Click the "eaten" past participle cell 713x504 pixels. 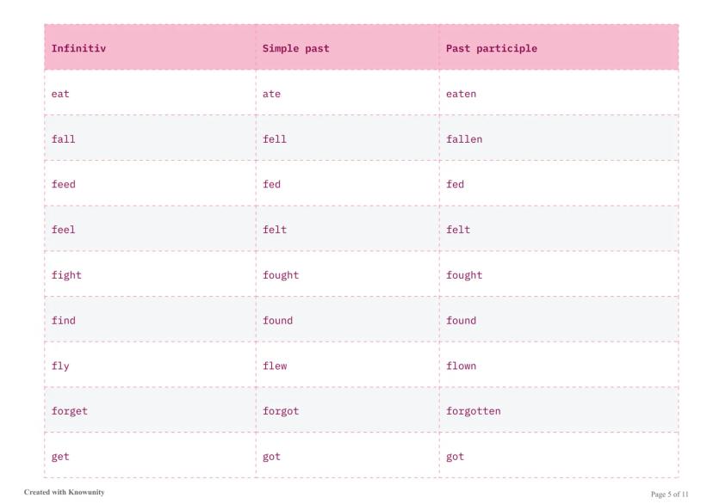click(461, 94)
